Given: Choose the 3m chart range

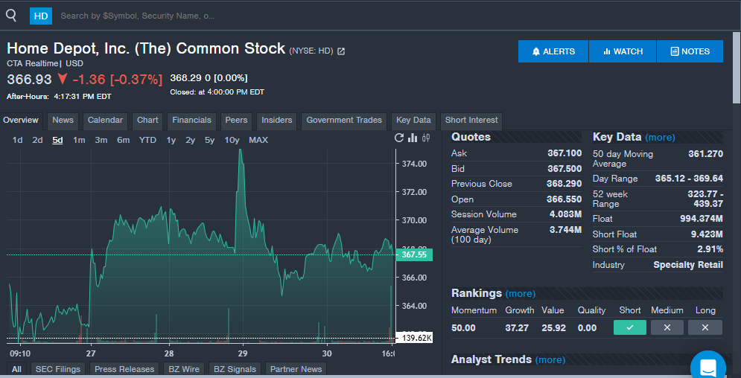Looking at the screenshot, I should coord(101,140).
